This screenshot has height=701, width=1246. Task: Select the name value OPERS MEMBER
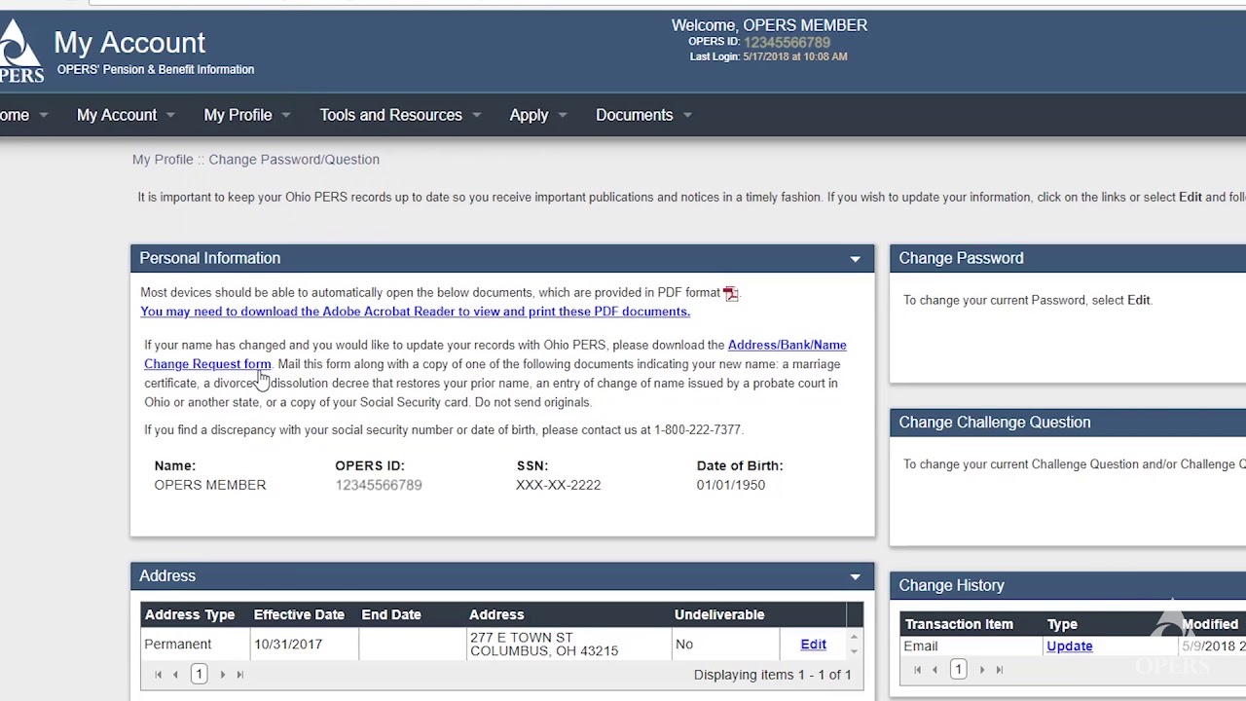tap(209, 485)
